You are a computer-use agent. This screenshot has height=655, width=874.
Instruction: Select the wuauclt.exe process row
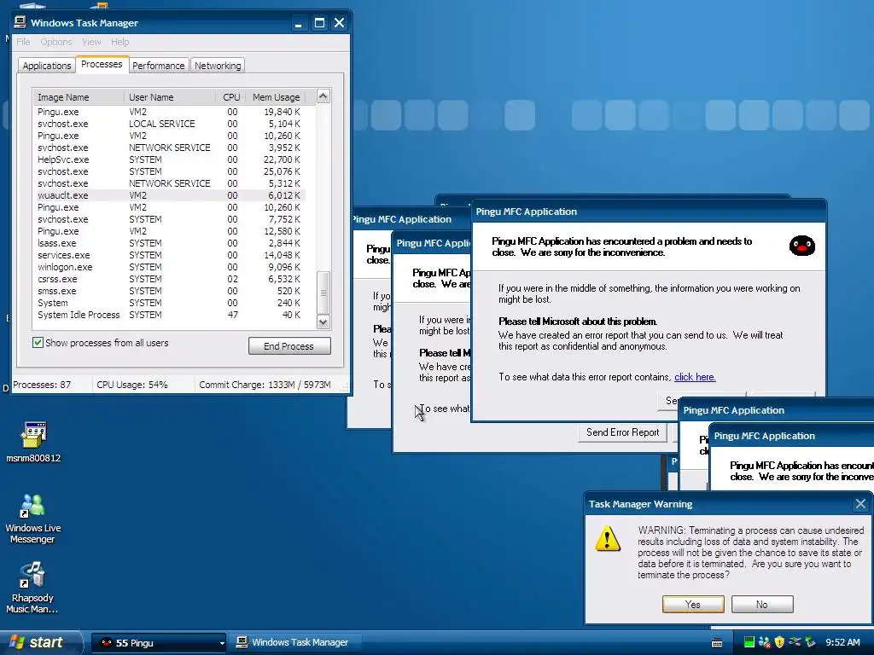[x=170, y=195]
